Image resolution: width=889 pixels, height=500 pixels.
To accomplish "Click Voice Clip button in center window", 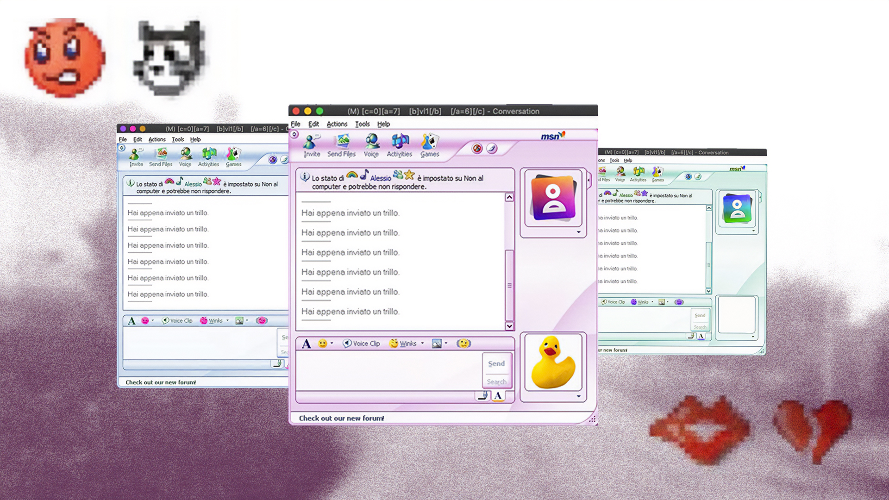I will [361, 344].
